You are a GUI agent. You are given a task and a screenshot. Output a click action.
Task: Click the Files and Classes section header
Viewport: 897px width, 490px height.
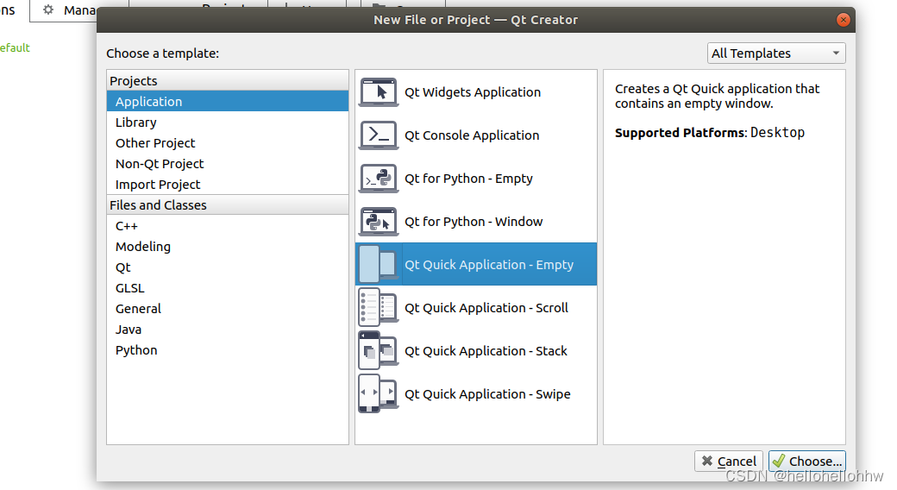(x=228, y=205)
